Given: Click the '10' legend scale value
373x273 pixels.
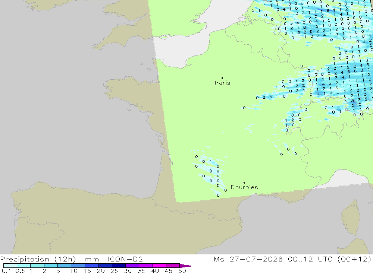Looking at the screenshot, I should 74,271.
